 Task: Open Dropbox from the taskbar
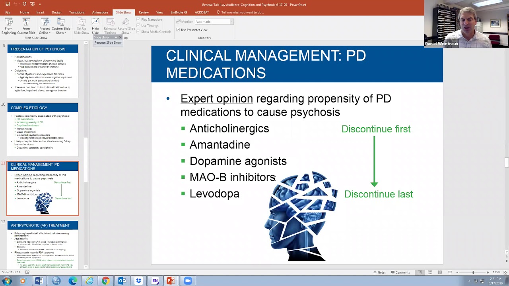click(x=138, y=281)
